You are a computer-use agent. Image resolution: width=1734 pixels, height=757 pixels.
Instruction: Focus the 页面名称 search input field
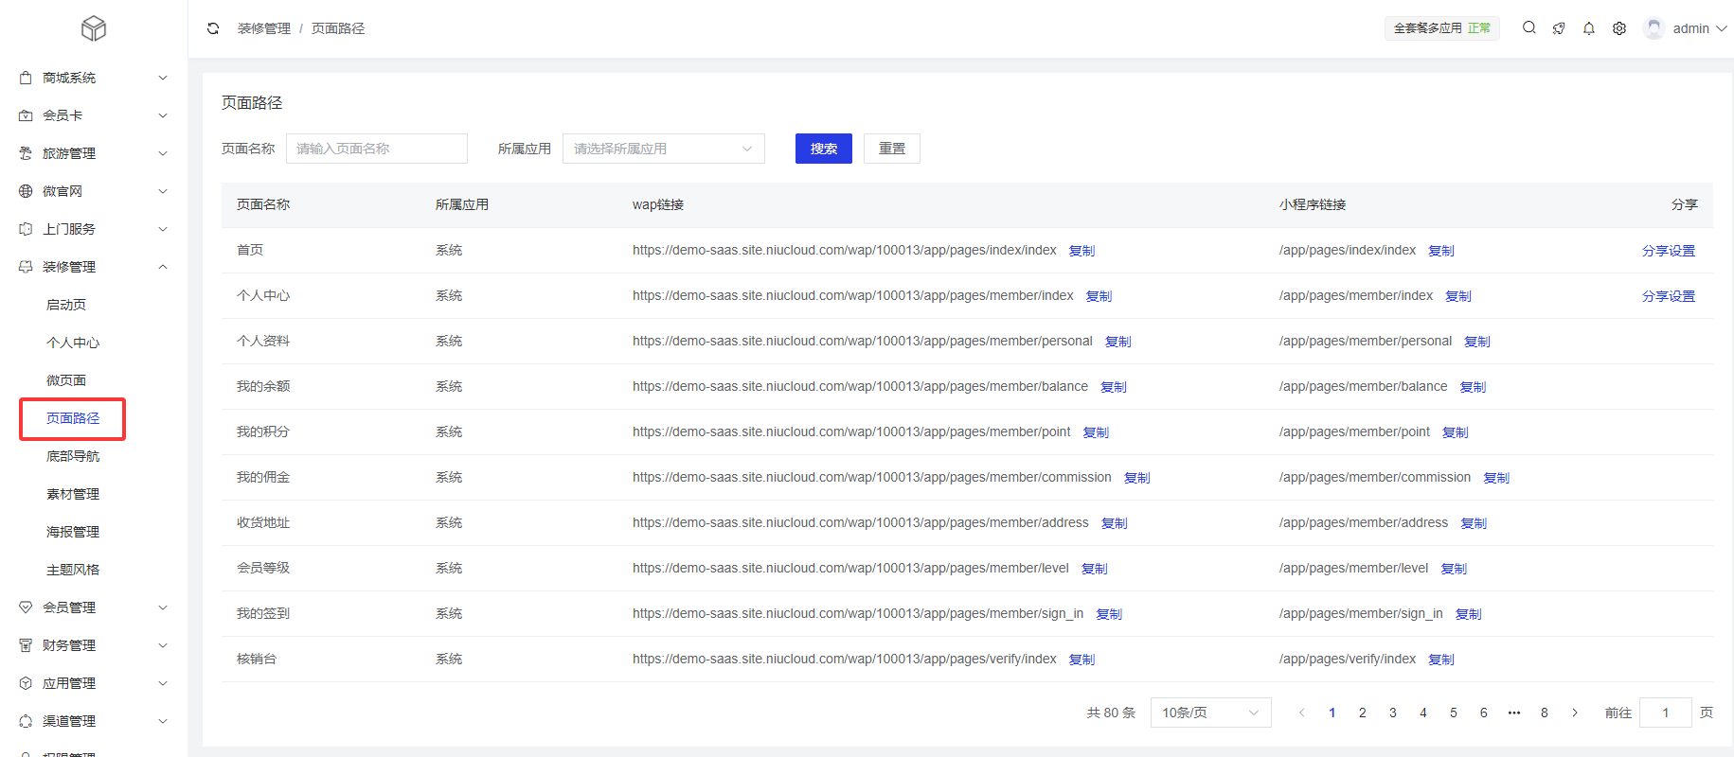376,149
